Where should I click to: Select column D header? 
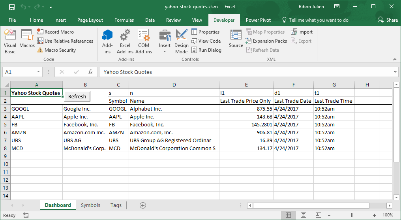point(174,85)
